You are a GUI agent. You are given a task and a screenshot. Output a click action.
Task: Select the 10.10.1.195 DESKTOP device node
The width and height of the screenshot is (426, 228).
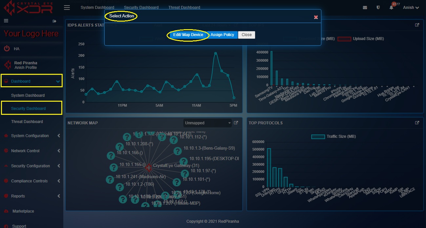(x=183, y=161)
